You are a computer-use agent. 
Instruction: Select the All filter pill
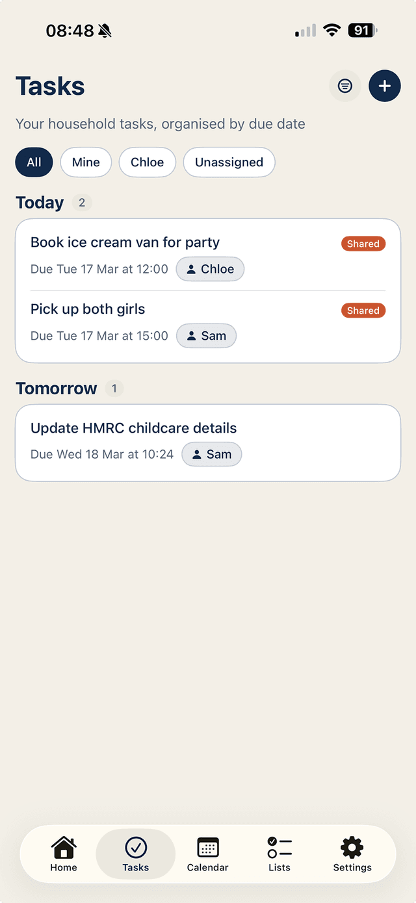[34, 162]
